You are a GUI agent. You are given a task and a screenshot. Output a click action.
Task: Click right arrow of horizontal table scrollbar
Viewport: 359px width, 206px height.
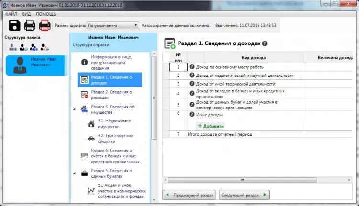point(349,180)
